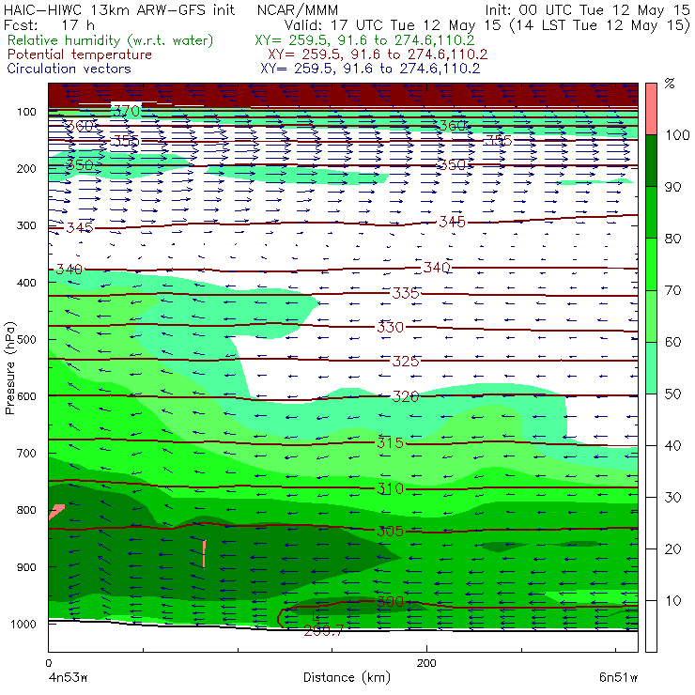Click the '325' potential temperature contour label
Viewport: 695px width, 695px height.
[x=406, y=361]
